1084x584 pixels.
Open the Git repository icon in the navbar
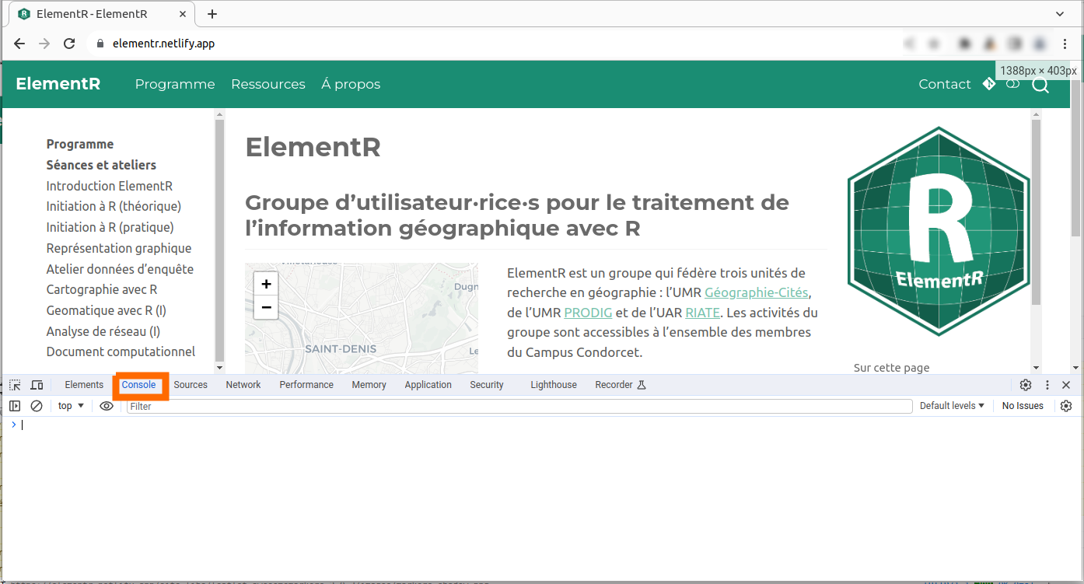(989, 84)
